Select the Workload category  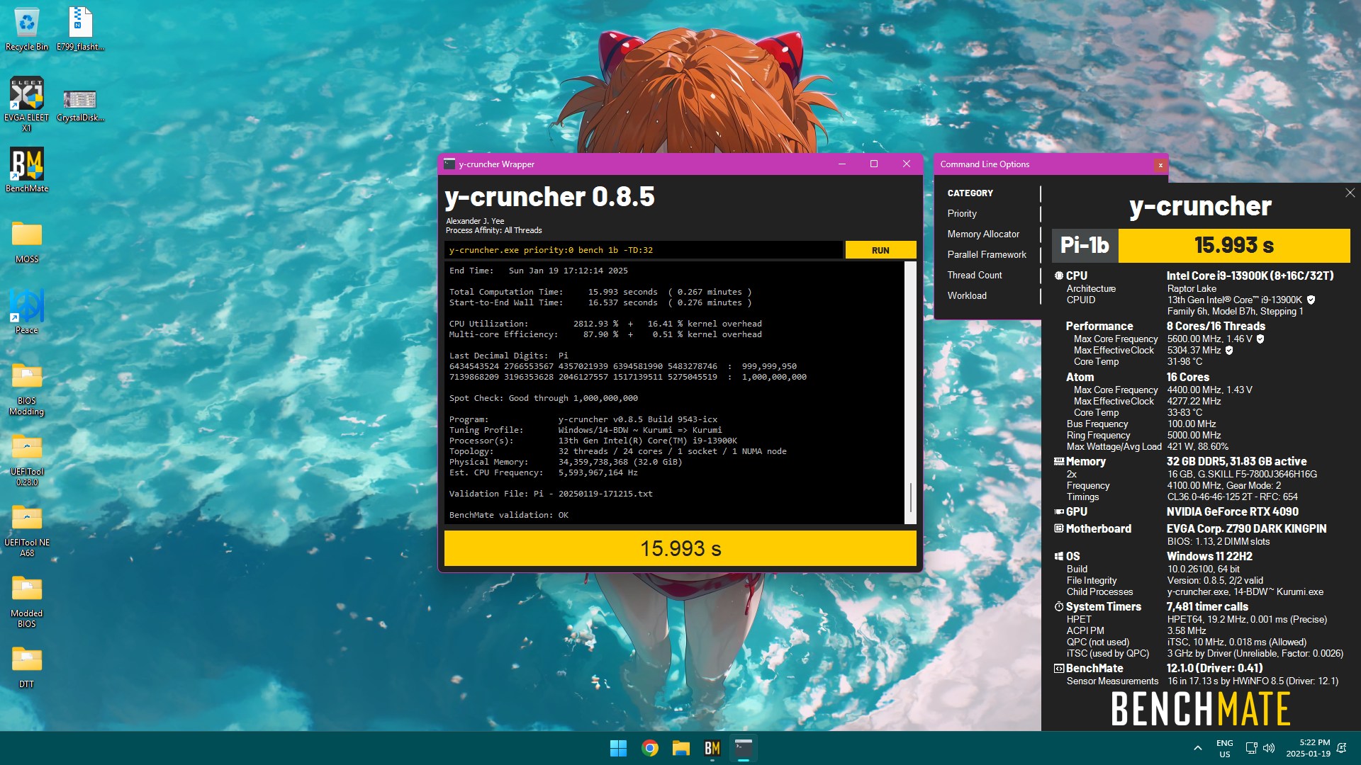pos(967,295)
